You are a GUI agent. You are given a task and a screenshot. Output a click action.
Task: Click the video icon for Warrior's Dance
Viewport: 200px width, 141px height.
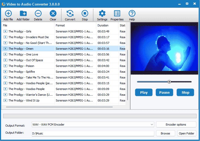[x=5, y=94]
